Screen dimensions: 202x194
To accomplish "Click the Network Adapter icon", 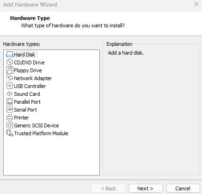I will coord(10,78).
